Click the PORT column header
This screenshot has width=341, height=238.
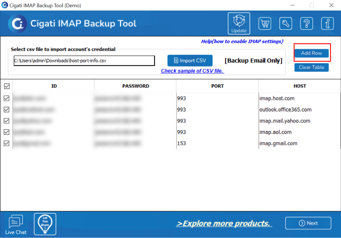217,86
